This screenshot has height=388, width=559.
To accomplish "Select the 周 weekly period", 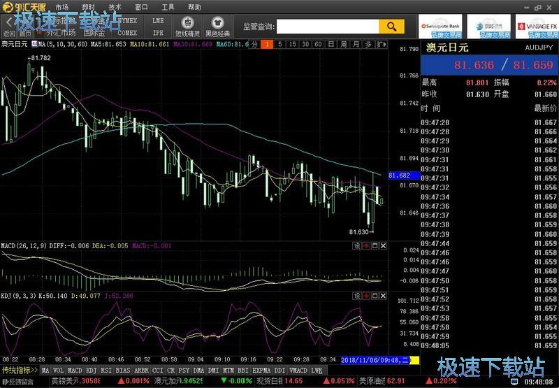I will [344, 44].
